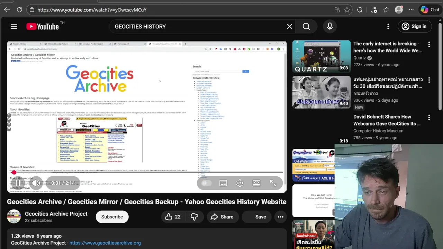The width and height of the screenshot is (443, 249).
Task: Clear the GEOCITIES HISTORY search text
Action: [x=290, y=26]
